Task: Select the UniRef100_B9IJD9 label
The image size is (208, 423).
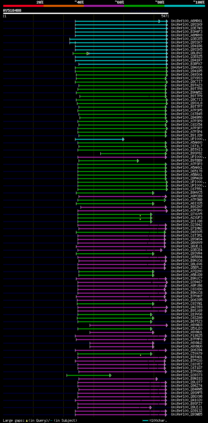Action: click(x=187, y=136)
